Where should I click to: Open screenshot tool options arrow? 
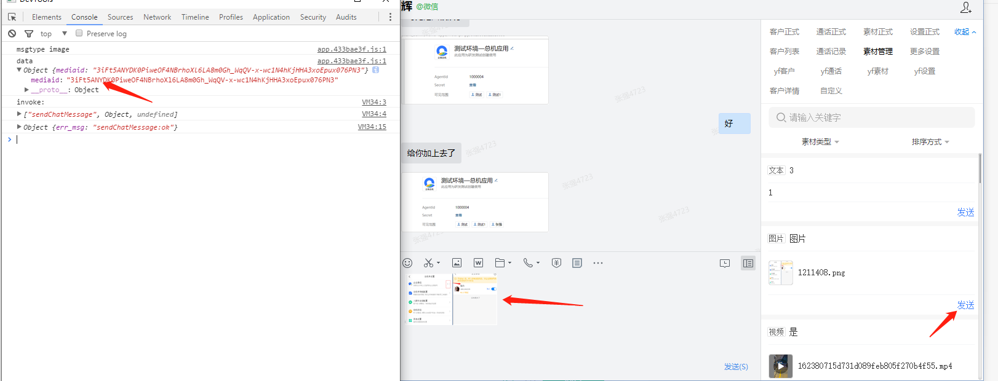(438, 263)
